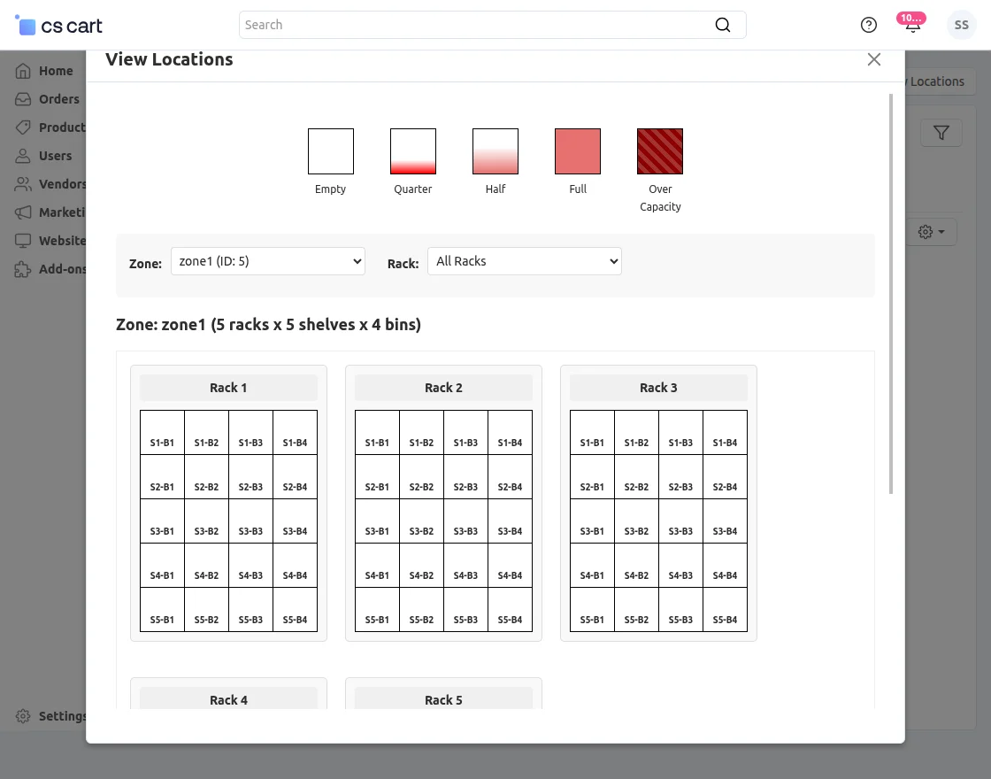Open the SS user avatar menu
The image size is (991, 779).
tap(962, 25)
